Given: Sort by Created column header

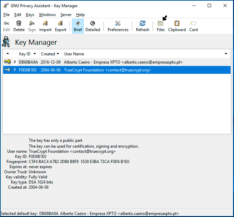Looking at the screenshot, I should [x=51, y=54].
